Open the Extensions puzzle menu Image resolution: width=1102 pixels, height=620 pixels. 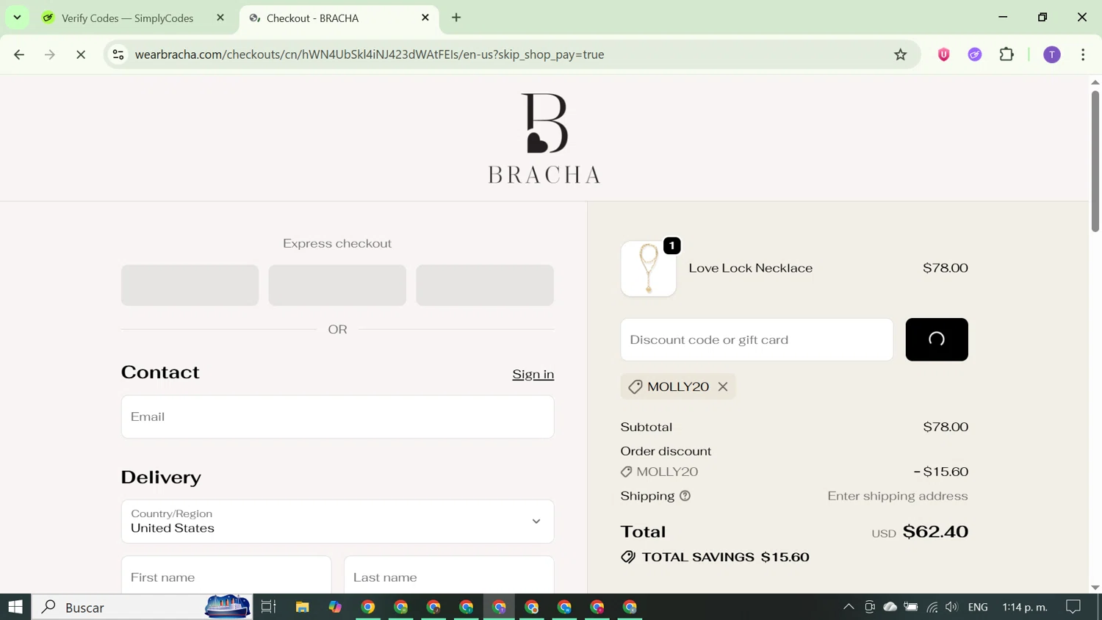(1006, 54)
